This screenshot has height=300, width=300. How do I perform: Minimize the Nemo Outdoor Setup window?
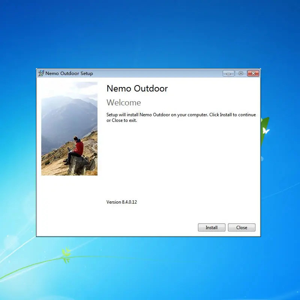(228, 73)
